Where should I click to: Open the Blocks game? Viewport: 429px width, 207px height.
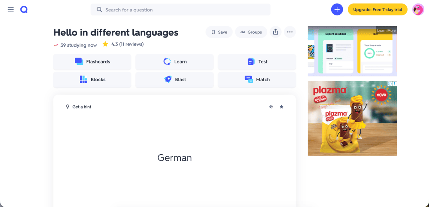click(x=92, y=80)
